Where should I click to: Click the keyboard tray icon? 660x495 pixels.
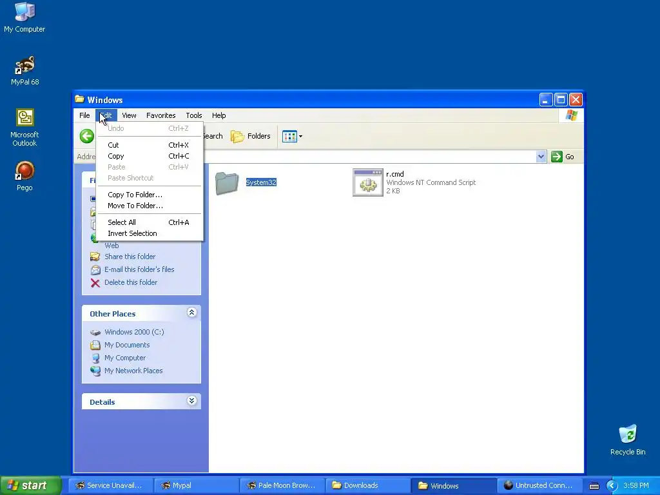(x=594, y=486)
